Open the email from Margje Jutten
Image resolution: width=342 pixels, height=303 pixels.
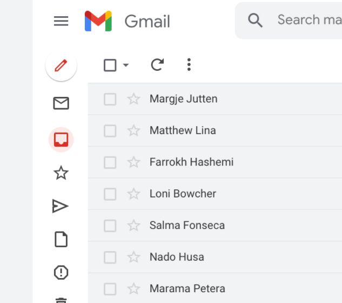coord(215,99)
